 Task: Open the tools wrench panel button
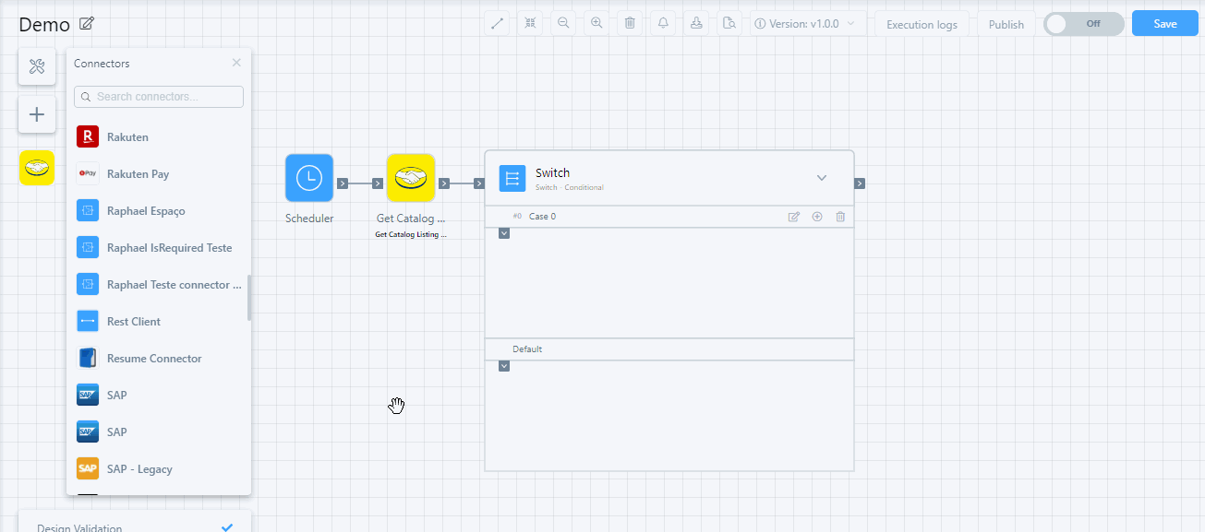click(x=37, y=66)
